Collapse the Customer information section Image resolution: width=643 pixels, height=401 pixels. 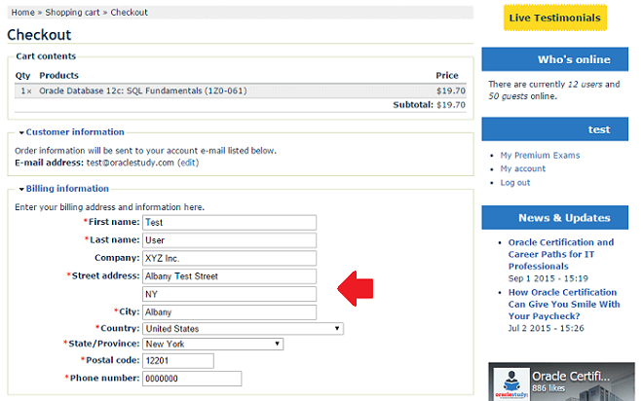75,132
